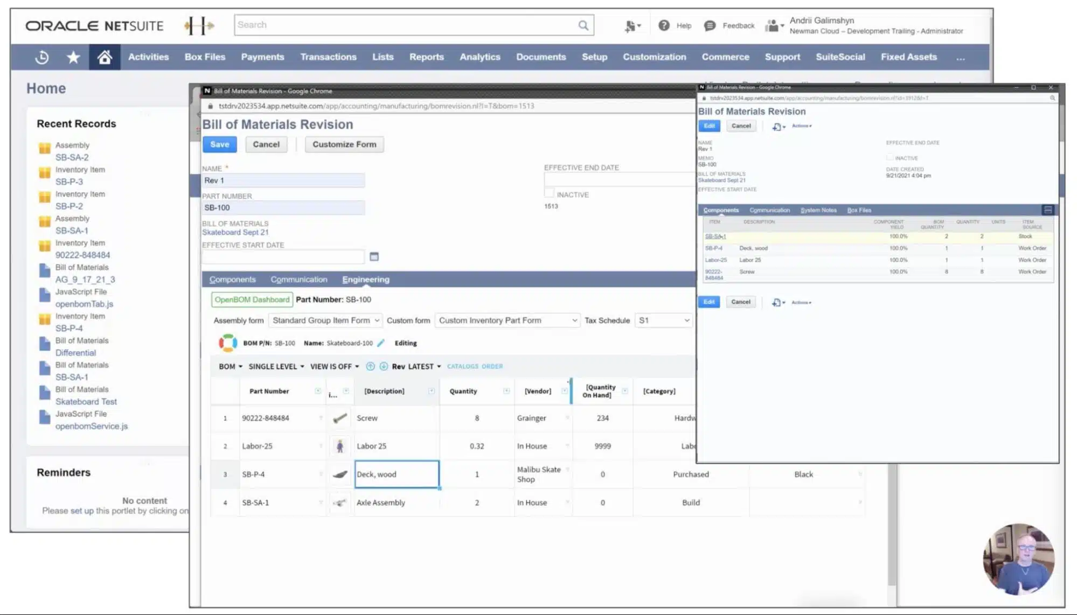Image resolution: width=1077 pixels, height=615 pixels.
Task: Open the Axle Assembly thumbnail image in BOM grid
Action: (x=340, y=502)
